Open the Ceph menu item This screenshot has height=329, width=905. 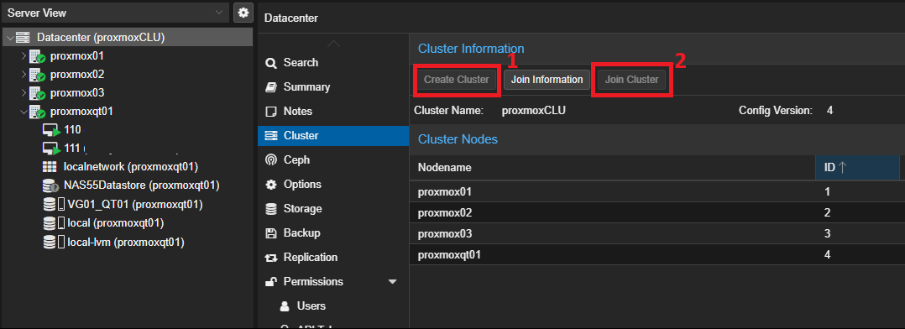[x=333, y=159]
